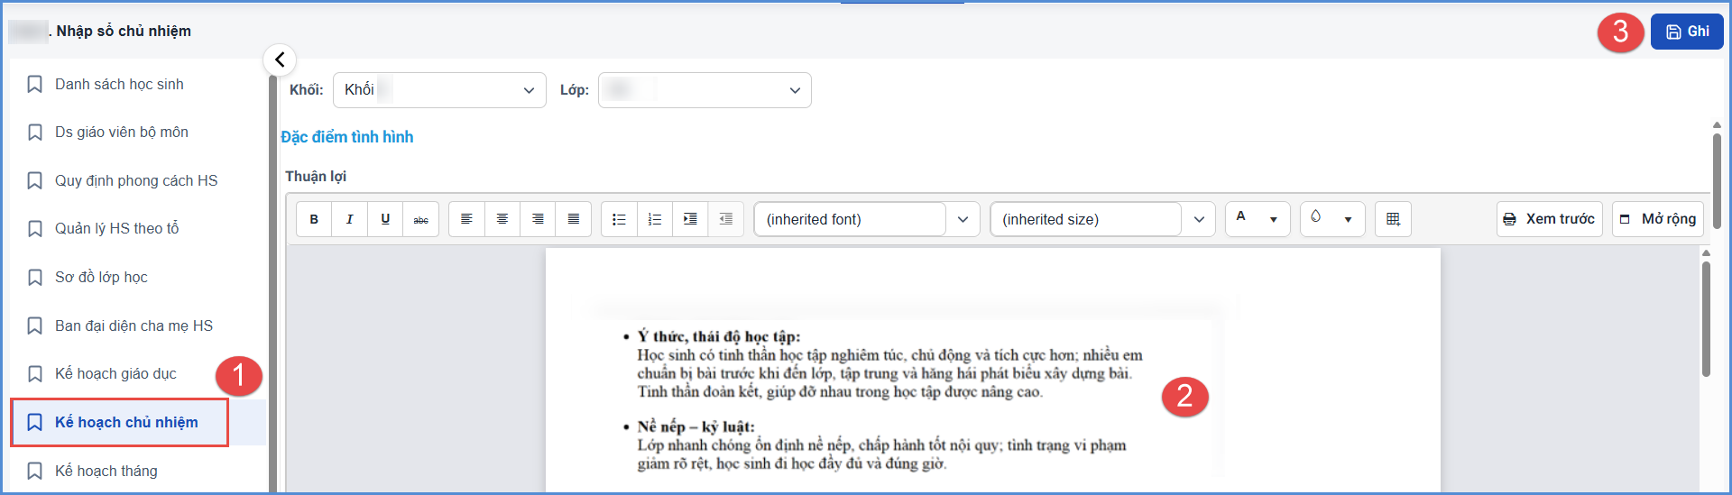Open the Khối grade dropdown

coord(439,90)
